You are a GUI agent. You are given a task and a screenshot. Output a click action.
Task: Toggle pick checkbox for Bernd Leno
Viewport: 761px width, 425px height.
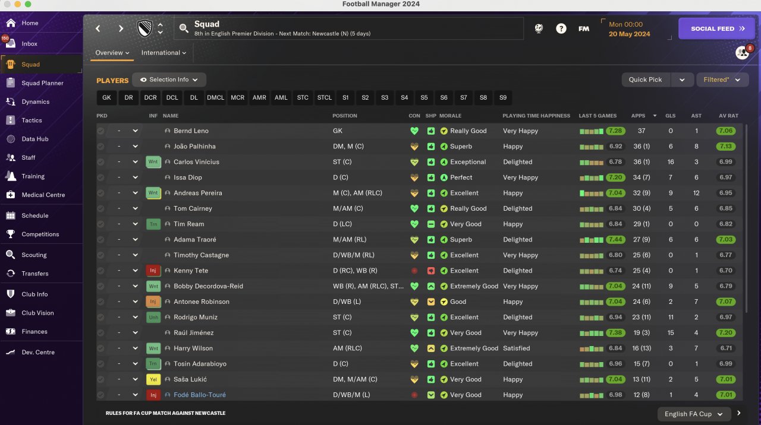point(100,131)
